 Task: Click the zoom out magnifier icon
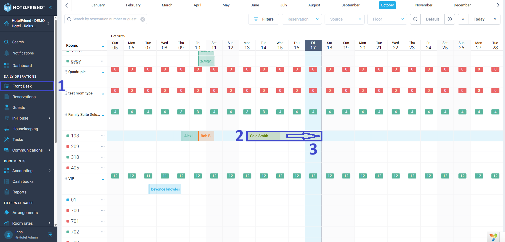click(x=415, y=19)
